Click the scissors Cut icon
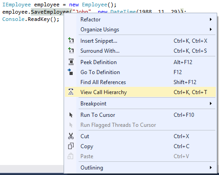The width and height of the screenshot is (219, 175). (71, 136)
